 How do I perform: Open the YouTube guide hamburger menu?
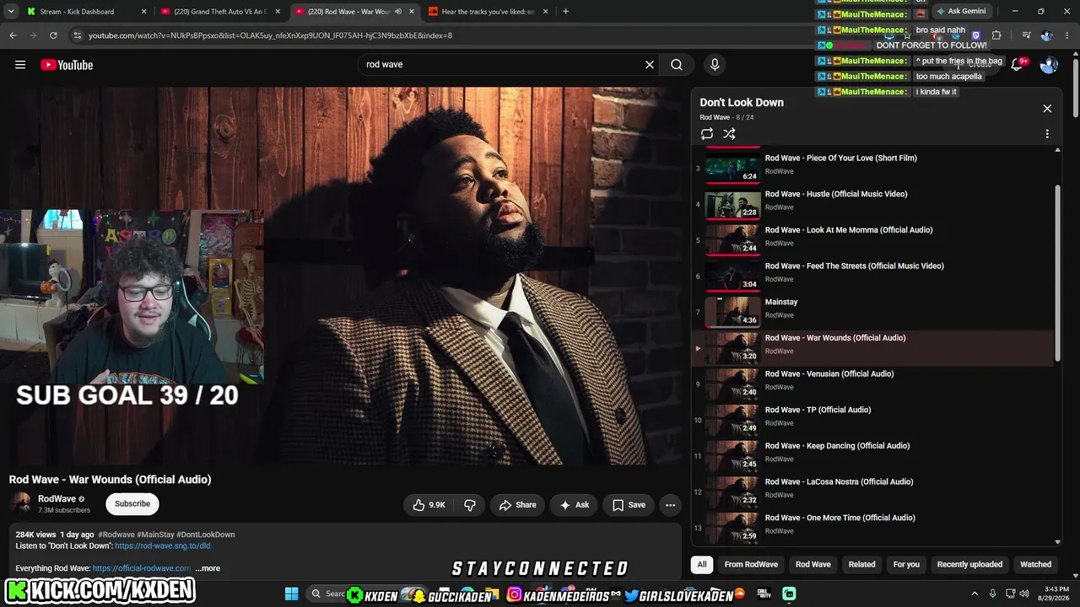20,65
